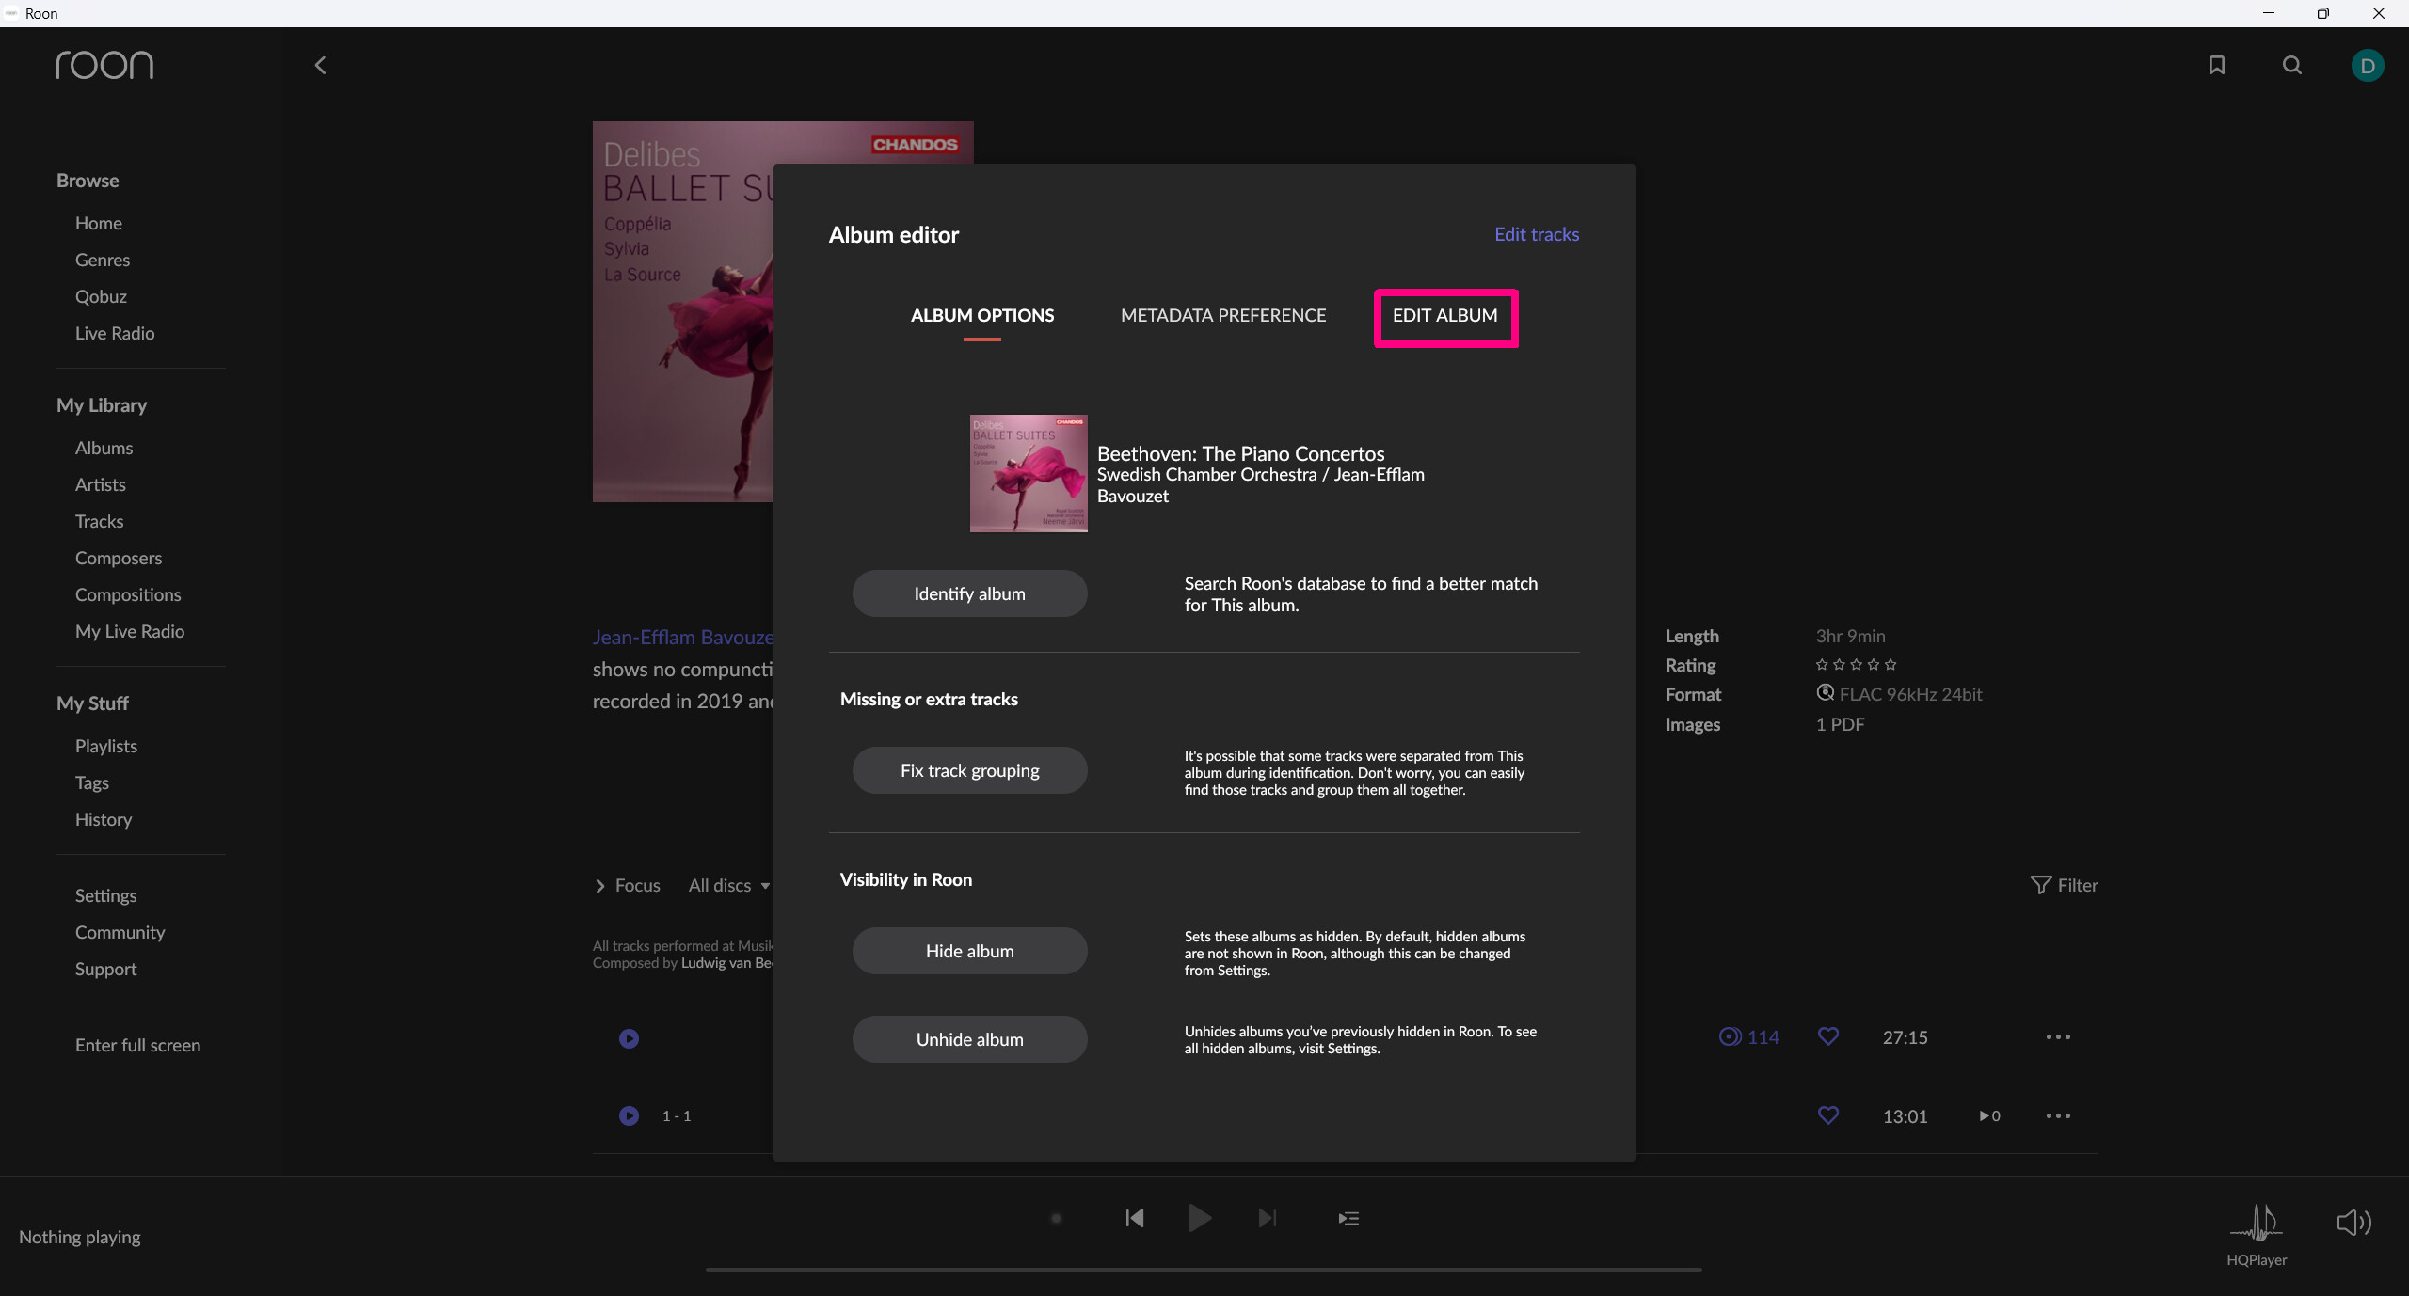Open the Filter funnel icon
Viewport: 2409px width, 1296px height.
[x=2040, y=885]
